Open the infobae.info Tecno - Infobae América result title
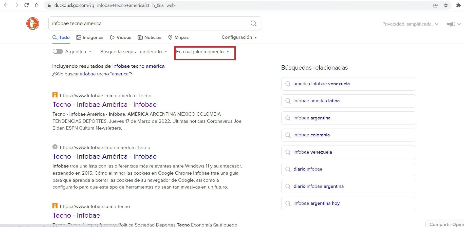 click(104, 156)
